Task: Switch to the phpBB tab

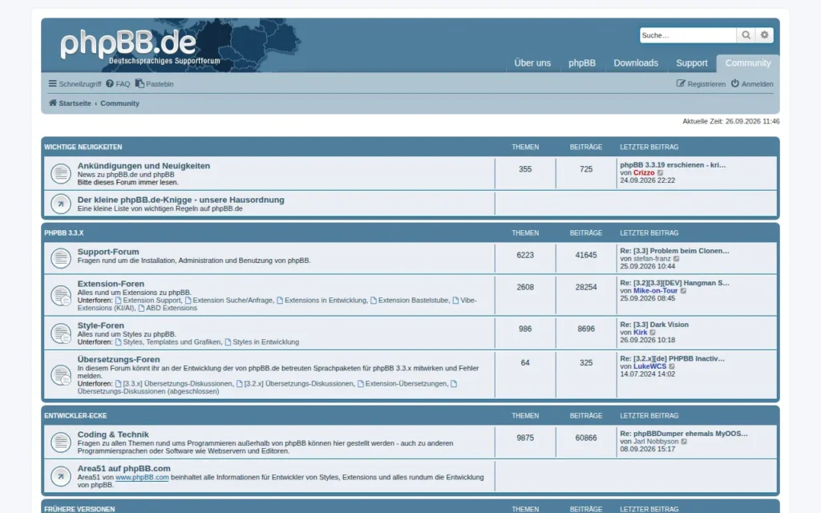Action: point(582,63)
